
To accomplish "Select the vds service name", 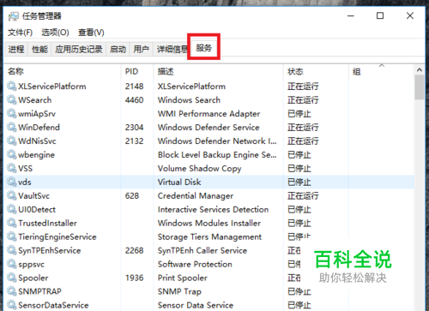I will click(x=25, y=182).
